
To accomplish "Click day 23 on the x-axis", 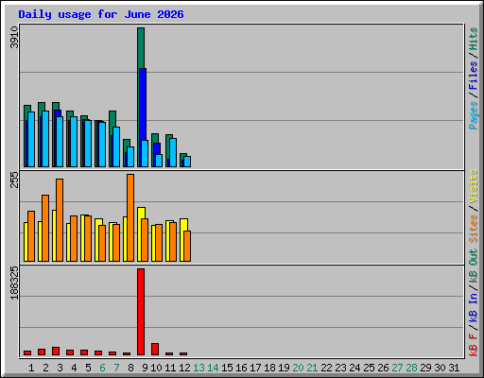I will pos(340,368).
